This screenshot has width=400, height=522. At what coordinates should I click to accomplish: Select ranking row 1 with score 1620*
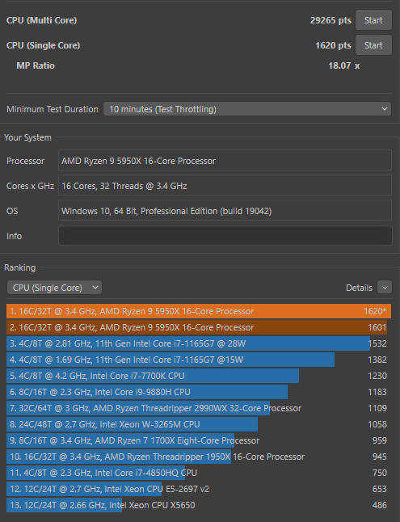point(199,311)
